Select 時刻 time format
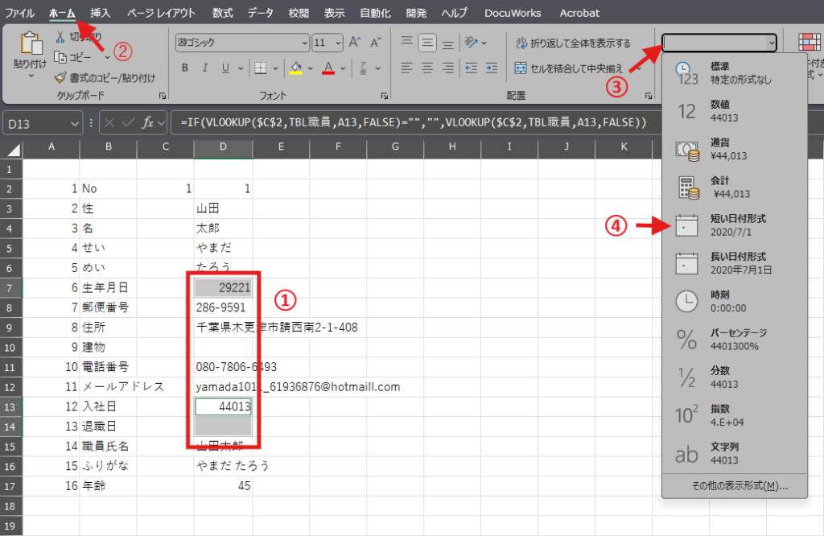 [735, 301]
